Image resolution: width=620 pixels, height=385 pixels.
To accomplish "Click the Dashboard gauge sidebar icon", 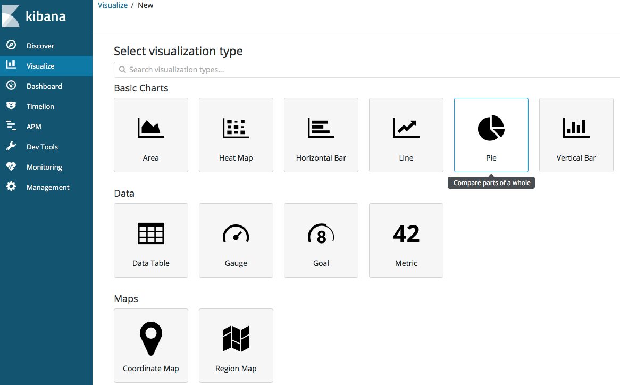I will [11, 86].
